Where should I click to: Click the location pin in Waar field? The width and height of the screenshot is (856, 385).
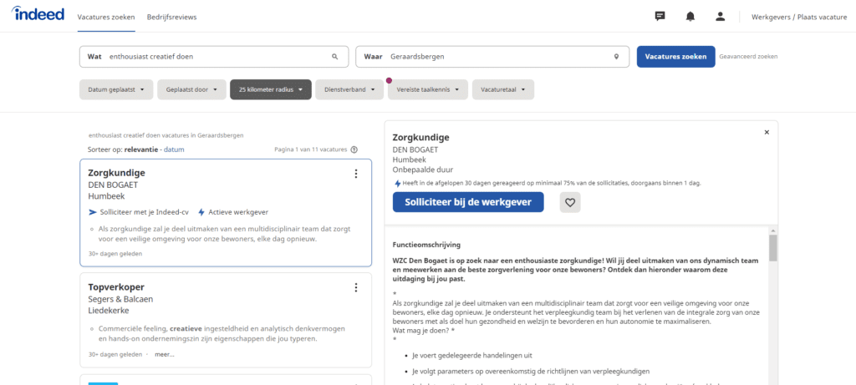point(616,57)
